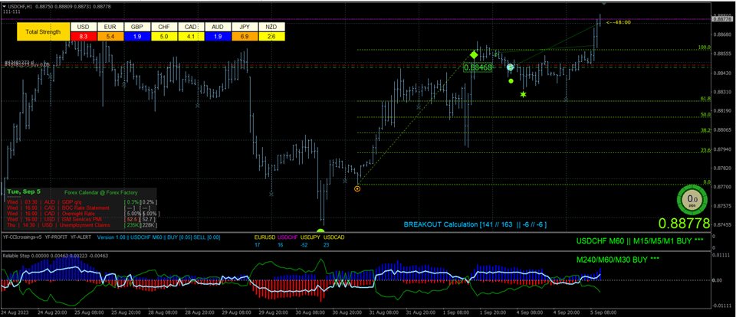Click the green diamond marker on the chart
Image resolution: width=736 pixels, height=317 pixels.
pyautogui.click(x=474, y=55)
